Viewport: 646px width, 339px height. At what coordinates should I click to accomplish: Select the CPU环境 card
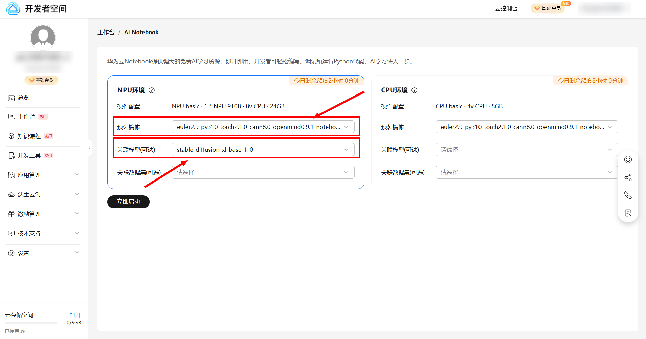pos(499,132)
